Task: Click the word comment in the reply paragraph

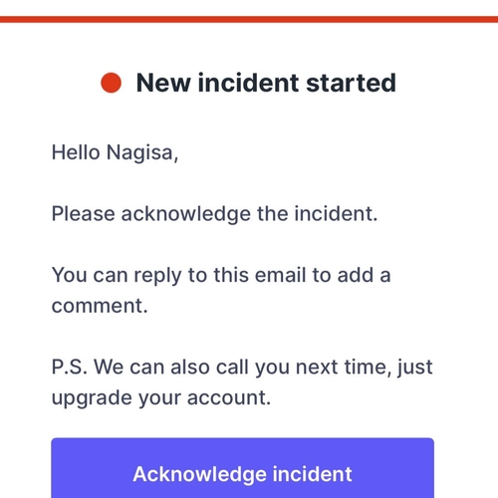Action: (100, 306)
